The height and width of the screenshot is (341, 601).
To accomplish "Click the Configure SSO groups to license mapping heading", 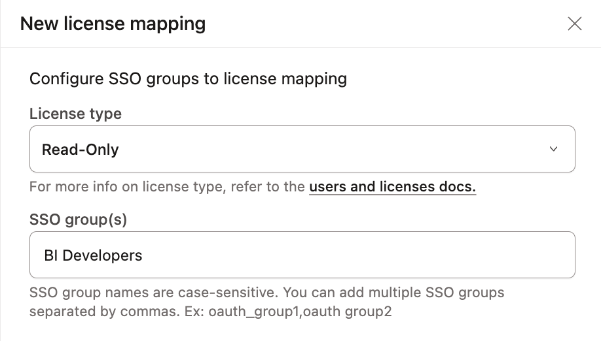I will tap(188, 79).
